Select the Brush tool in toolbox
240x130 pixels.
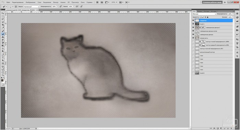3,34
